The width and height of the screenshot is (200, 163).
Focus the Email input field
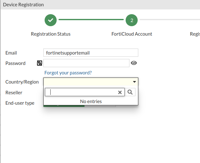coord(91,53)
